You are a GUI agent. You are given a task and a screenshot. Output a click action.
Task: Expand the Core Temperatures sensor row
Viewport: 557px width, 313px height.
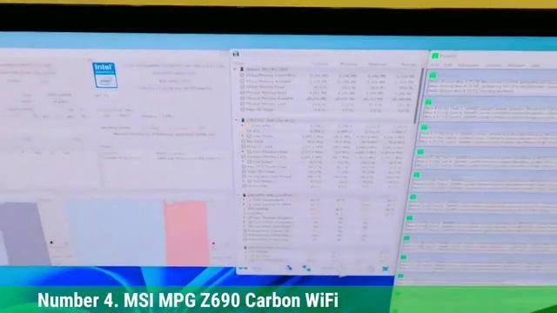coord(245,200)
